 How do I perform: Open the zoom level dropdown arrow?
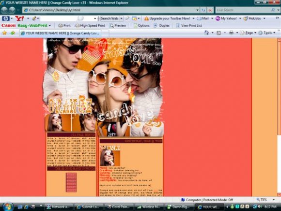274,199
